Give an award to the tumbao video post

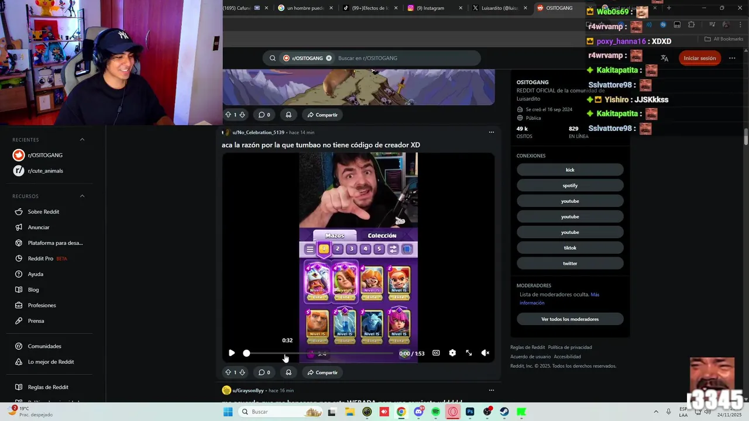(x=288, y=372)
